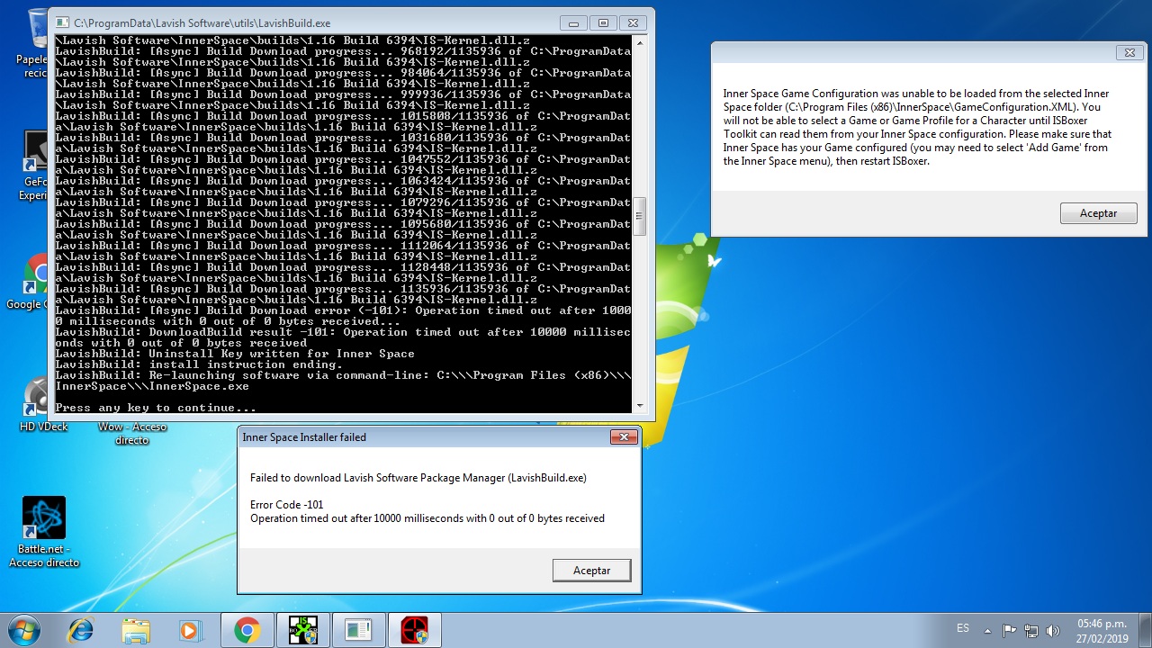Click the 'Error Code -101' text

point(287,505)
